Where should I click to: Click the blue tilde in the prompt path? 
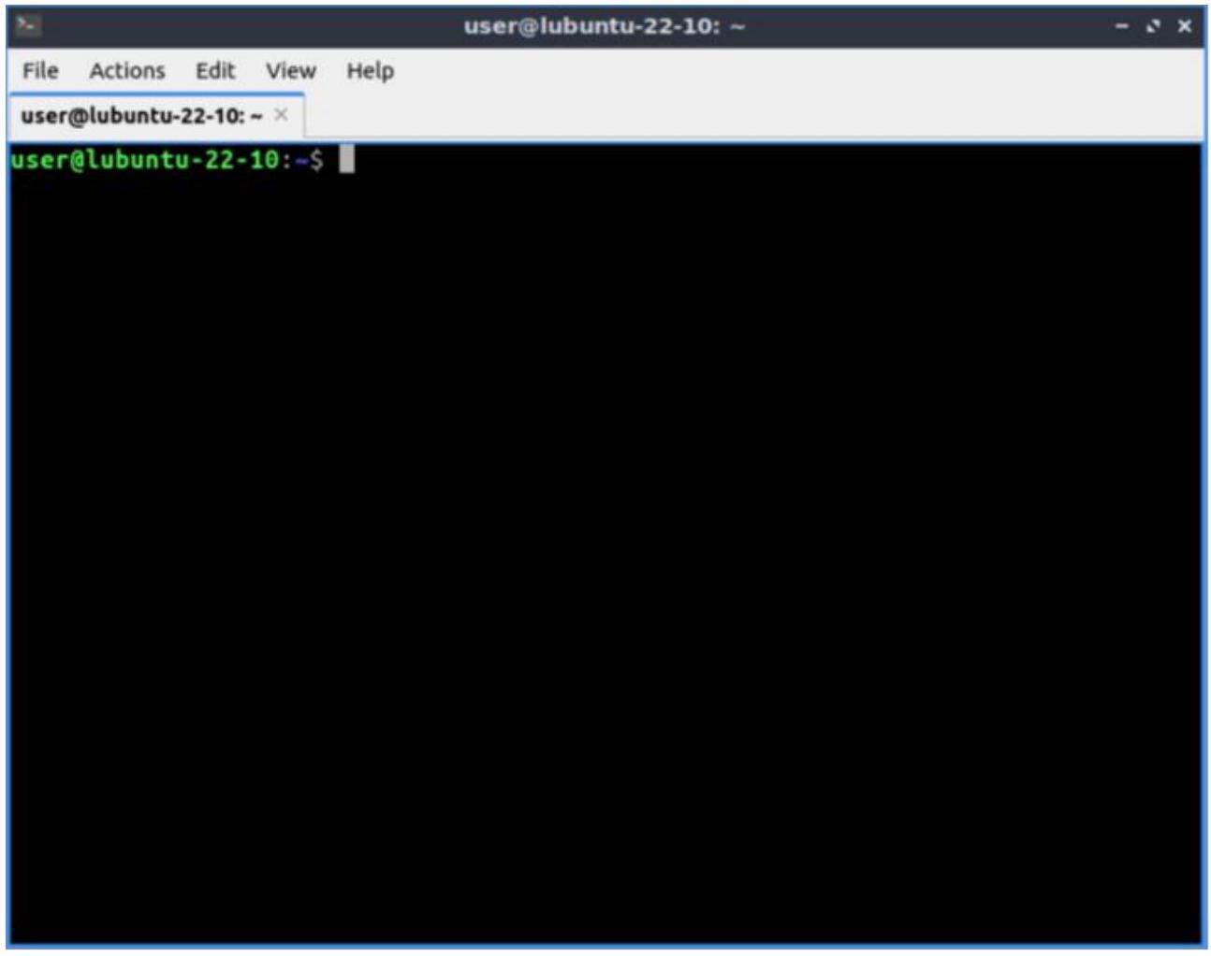click(301, 161)
